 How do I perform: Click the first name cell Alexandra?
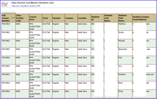(125, 52)
